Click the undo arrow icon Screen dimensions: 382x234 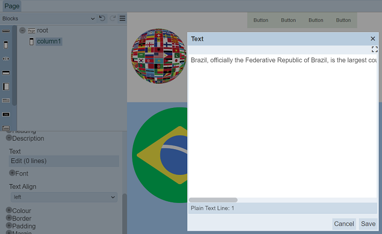102,18
